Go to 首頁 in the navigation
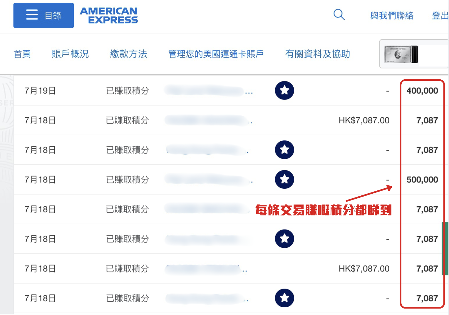Image resolution: width=449 pixels, height=315 pixels. 22,54
